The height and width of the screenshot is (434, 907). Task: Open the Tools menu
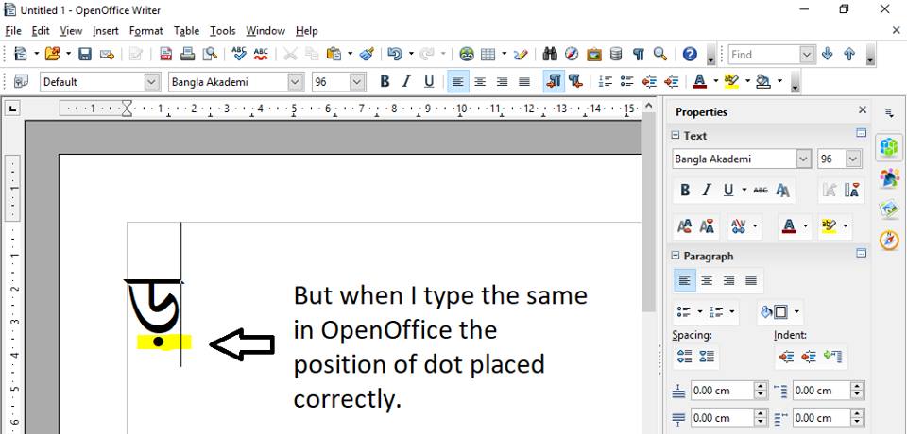tap(223, 30)
